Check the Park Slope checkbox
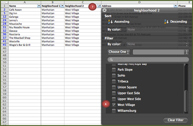Viewport: 193px width, 126px height. pyautogui.click(x=114, y=70)
